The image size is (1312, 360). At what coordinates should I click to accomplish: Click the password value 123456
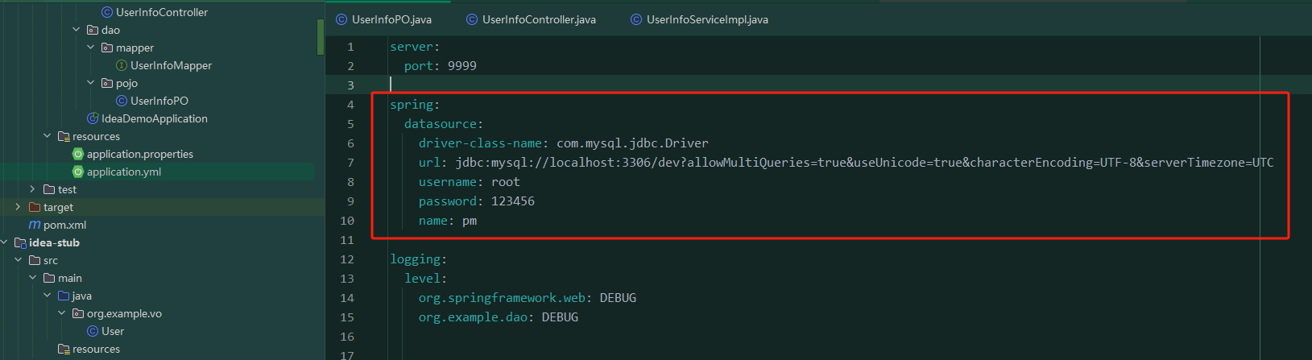pos(513,201)
